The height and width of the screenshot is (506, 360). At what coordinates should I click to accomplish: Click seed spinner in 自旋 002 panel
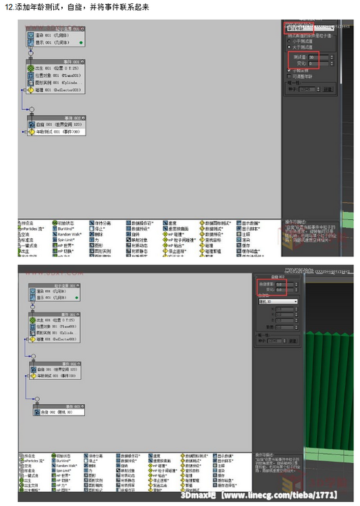point(284,341)
